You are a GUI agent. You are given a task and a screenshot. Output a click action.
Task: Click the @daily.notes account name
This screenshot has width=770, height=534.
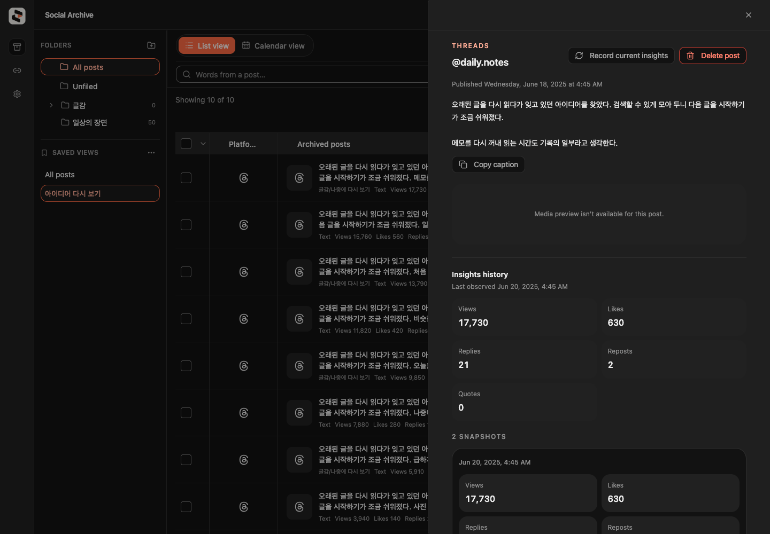tap(480, 62)
